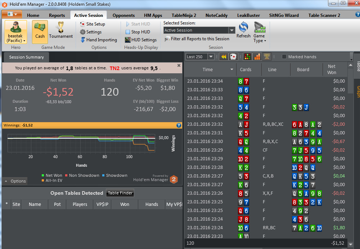Select the Q Q hand that lost $0,67
Viewport: 360px width, 249px height.
266,142
